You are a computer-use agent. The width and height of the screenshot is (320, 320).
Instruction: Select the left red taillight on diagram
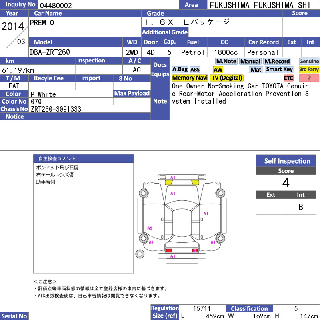[x=169, y=250]
